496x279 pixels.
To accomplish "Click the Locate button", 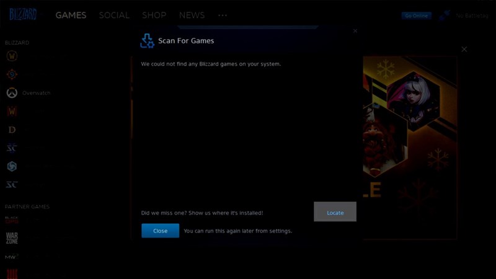I will [335, 211].
